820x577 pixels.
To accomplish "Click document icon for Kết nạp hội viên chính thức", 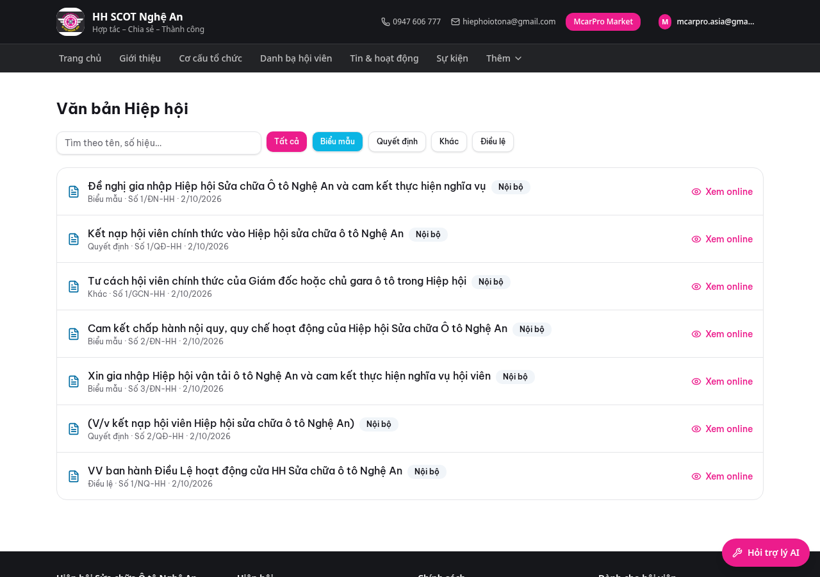I will point(74,239).
